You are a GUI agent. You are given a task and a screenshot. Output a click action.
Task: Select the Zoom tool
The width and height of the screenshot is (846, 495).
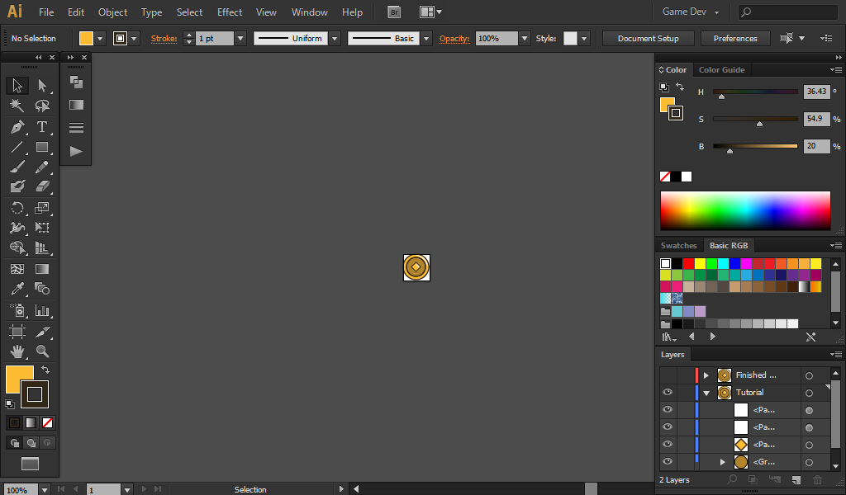(42, 351)
